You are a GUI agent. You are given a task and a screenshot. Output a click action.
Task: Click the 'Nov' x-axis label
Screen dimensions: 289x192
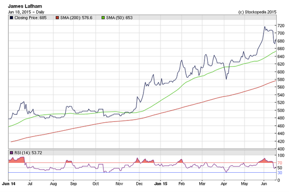(119, 184)
